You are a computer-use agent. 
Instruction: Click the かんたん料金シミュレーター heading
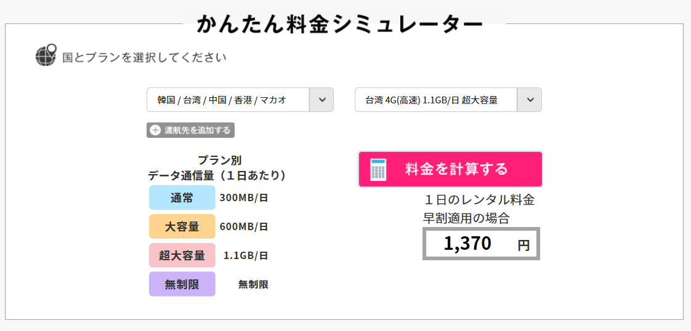tap(340, 23)
